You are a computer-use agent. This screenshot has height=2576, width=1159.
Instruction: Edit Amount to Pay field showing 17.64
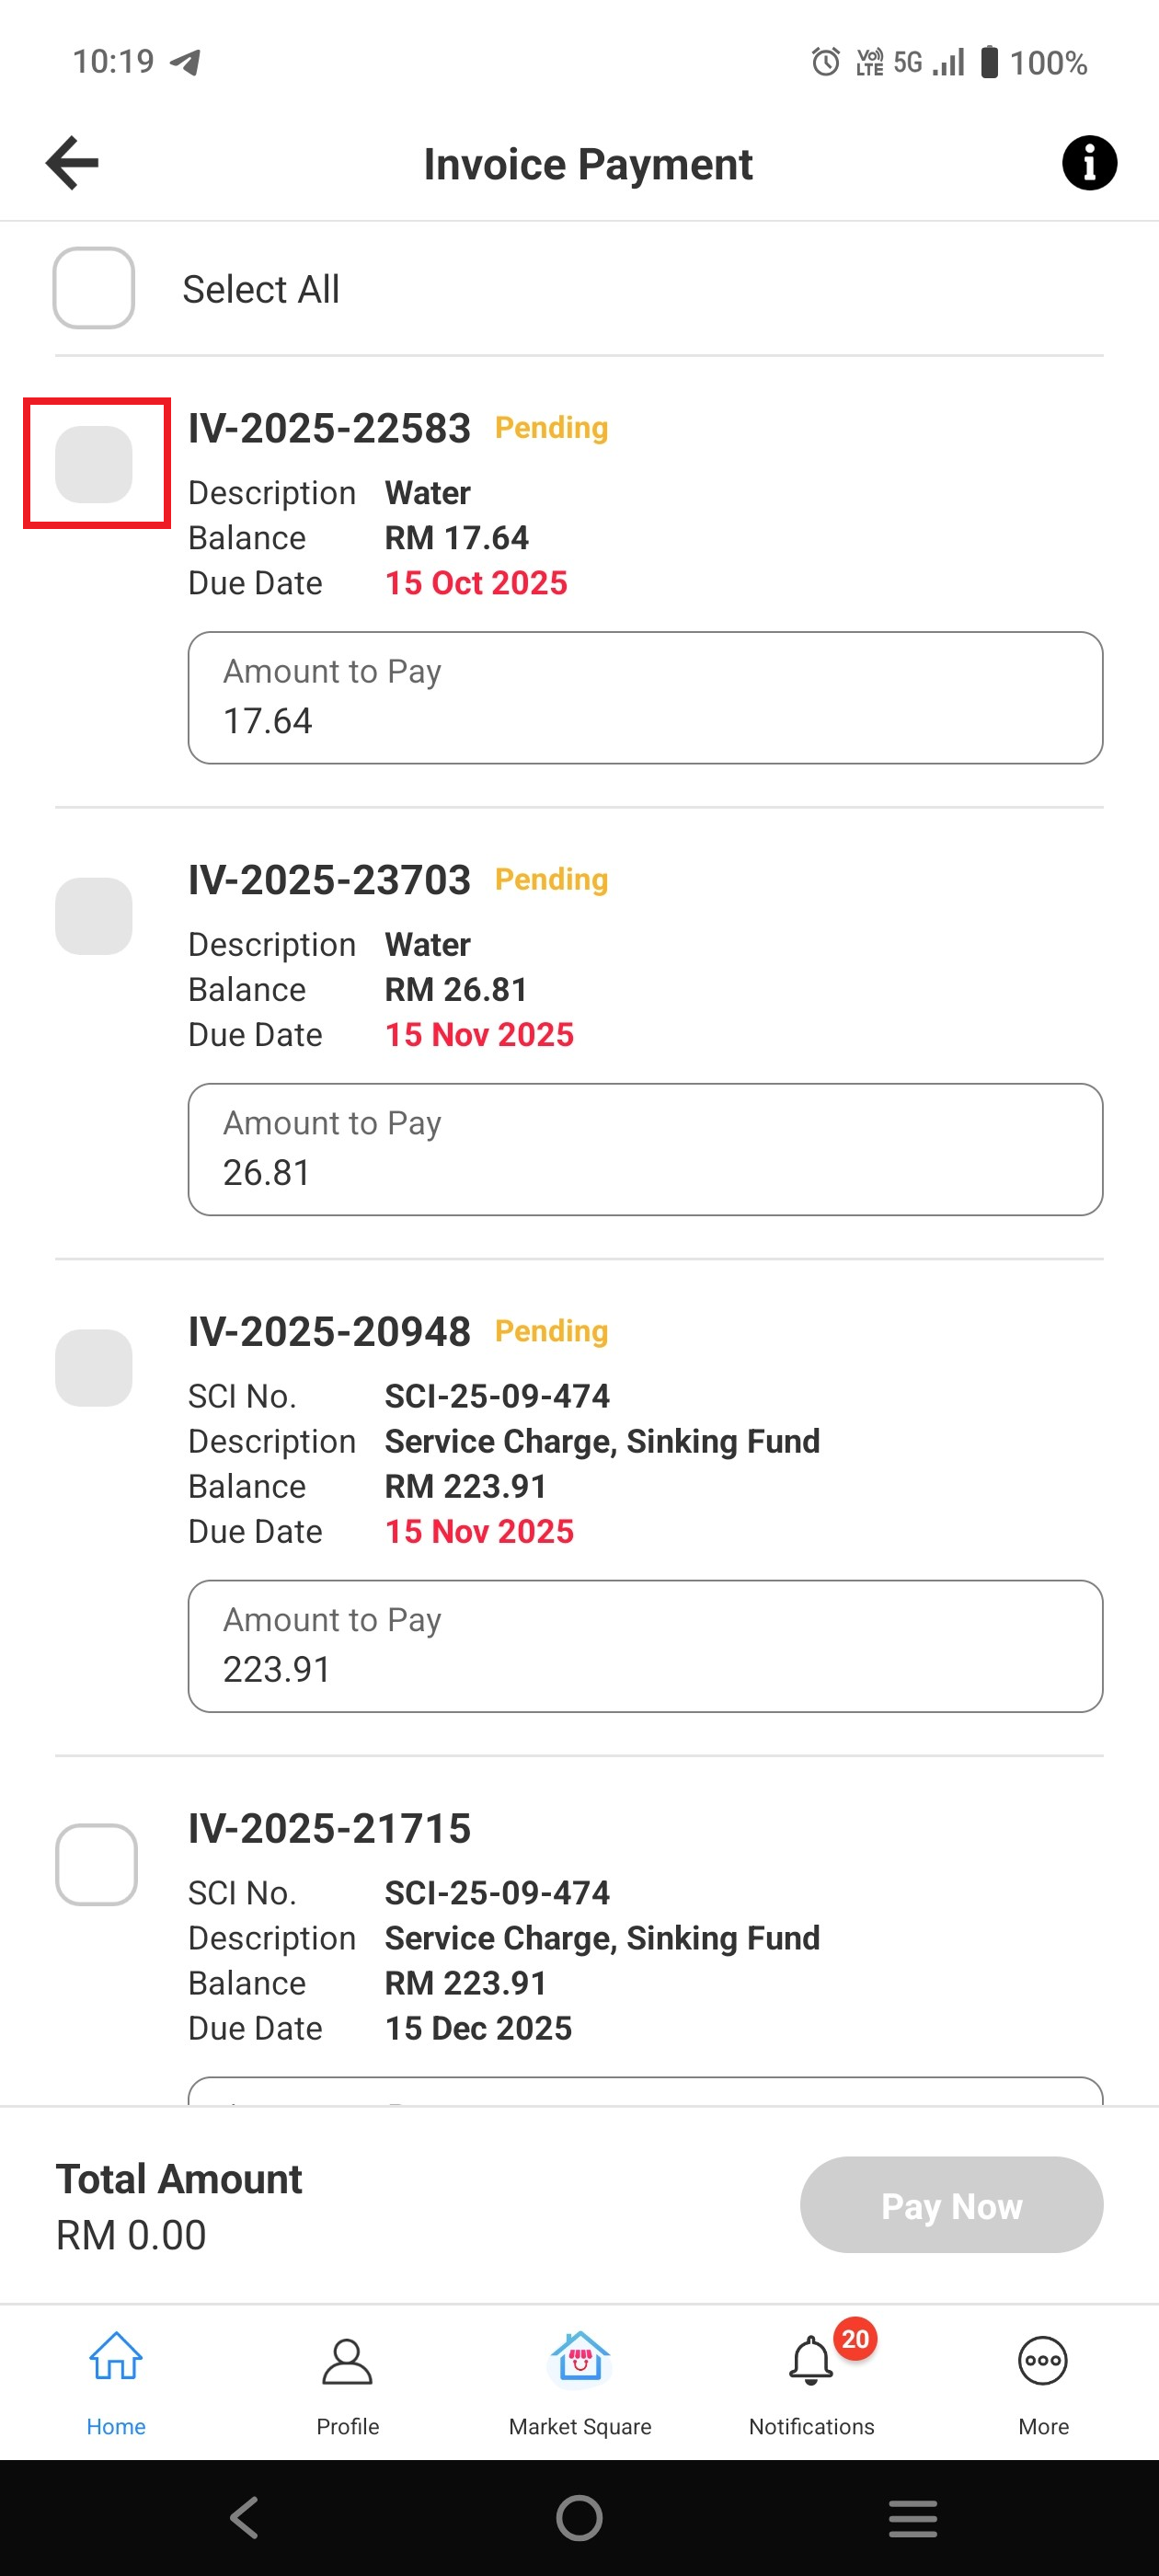[645, 699]
